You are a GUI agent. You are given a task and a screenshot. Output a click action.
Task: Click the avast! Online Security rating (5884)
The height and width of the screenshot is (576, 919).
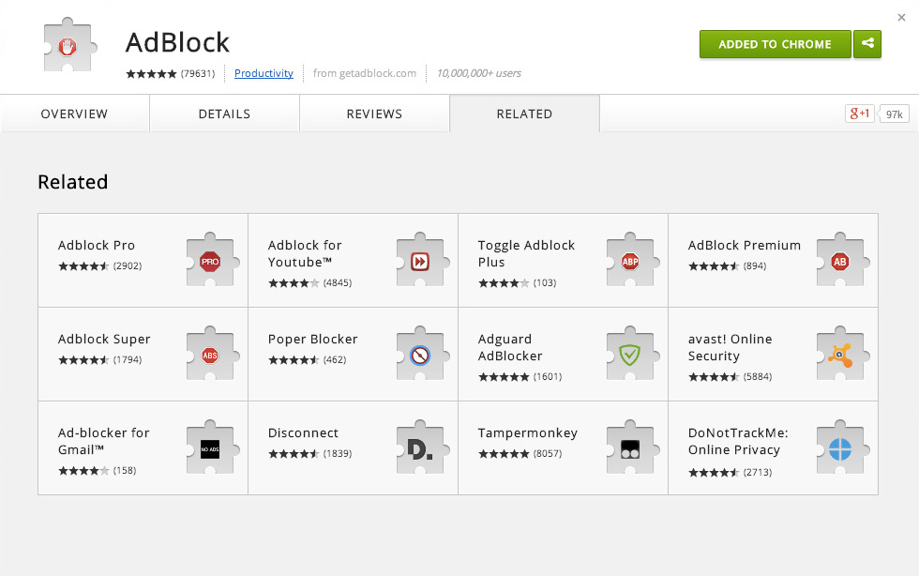coord(731,377)
